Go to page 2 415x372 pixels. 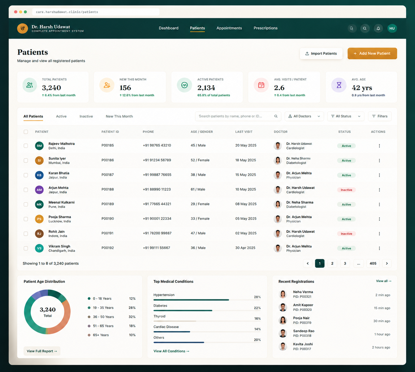pyautogui.click(x=332, y=264)
